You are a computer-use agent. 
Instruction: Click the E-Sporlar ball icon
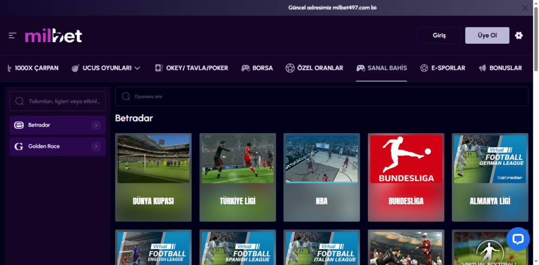[x=424, y=68]
